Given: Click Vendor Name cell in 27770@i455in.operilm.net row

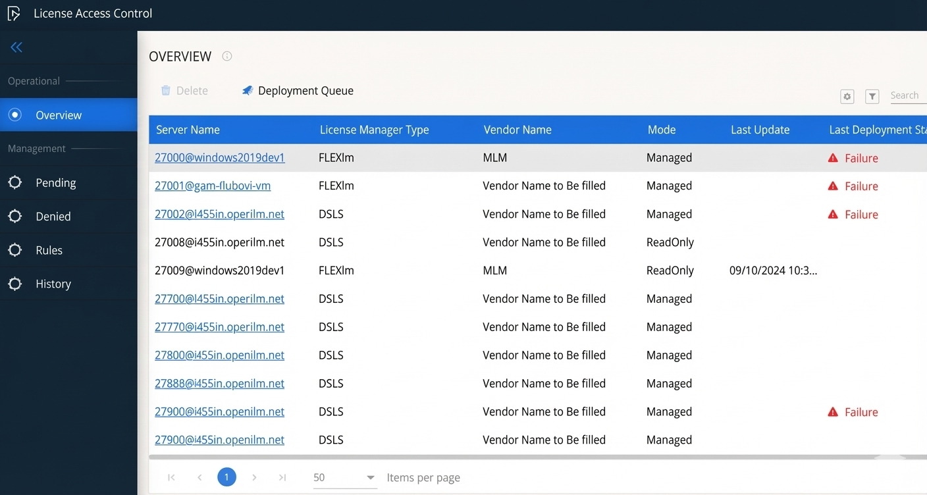Looking at the screenshot, I should tap(544, 327).
